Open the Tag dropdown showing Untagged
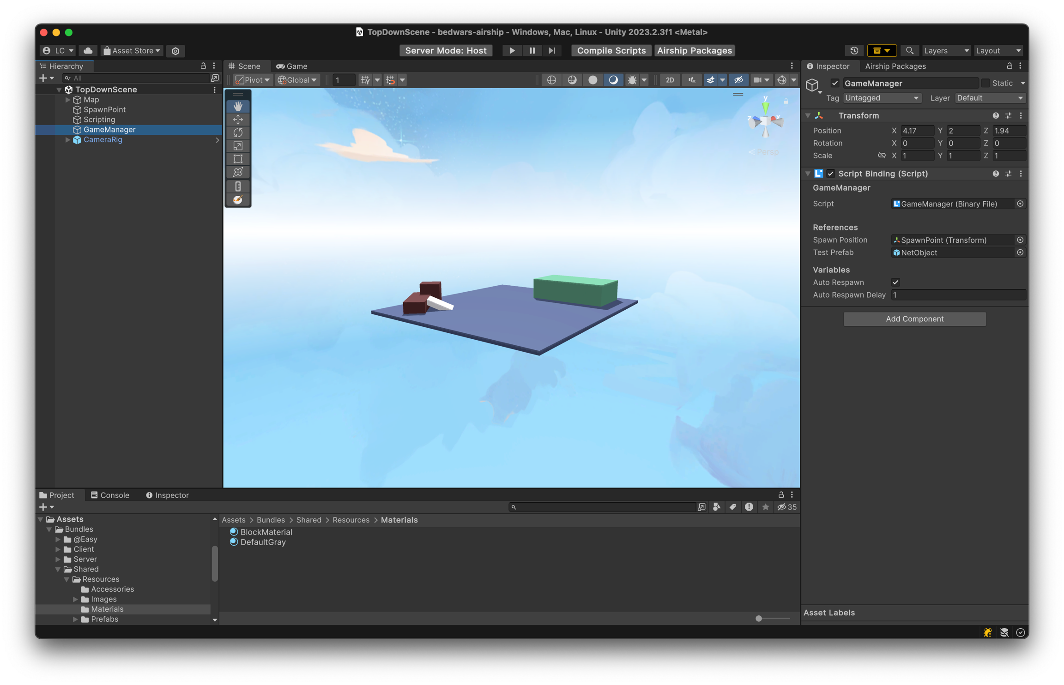Viewport: 1064px width, 685px height. [882, 98]
